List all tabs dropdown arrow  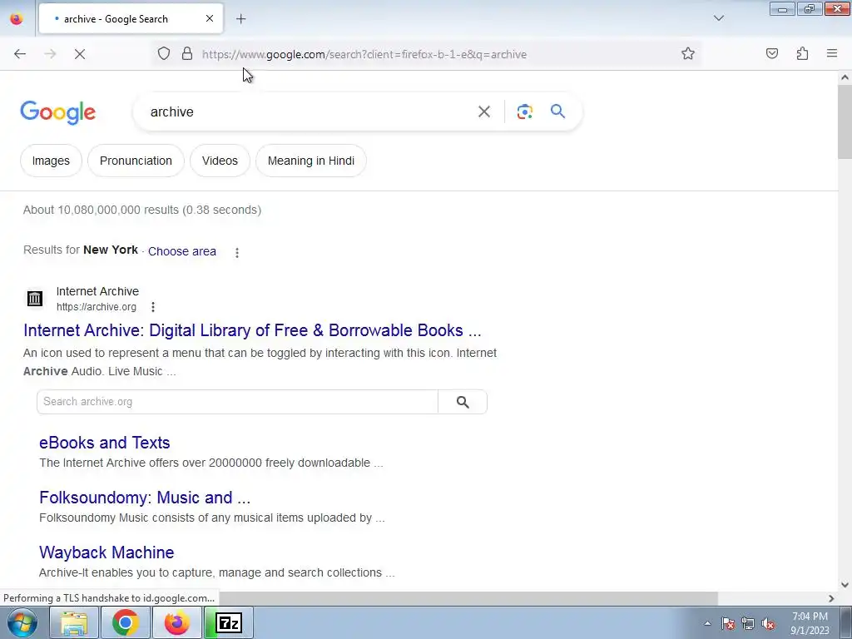coord(719,18)
